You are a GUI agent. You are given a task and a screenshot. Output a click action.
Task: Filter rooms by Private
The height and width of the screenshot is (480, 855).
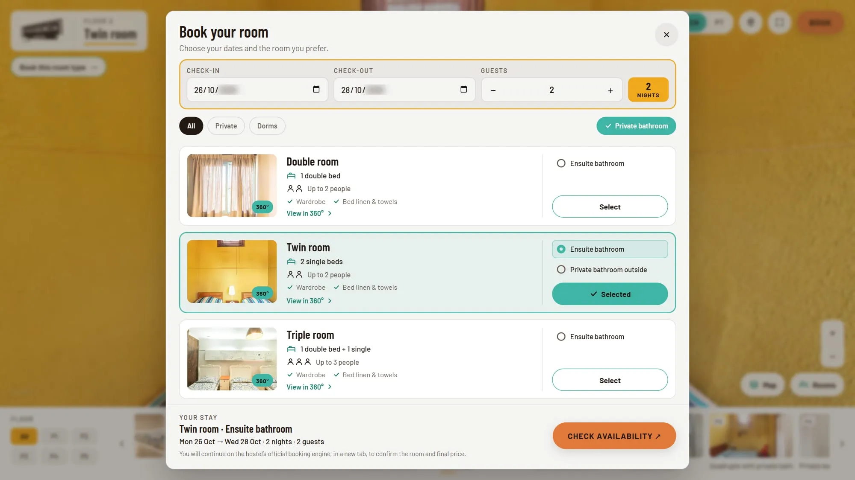[226, 126]
